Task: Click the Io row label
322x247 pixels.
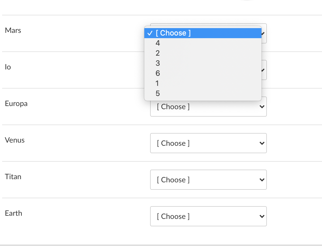Action: pyautogui.click(x=8, y=67)
